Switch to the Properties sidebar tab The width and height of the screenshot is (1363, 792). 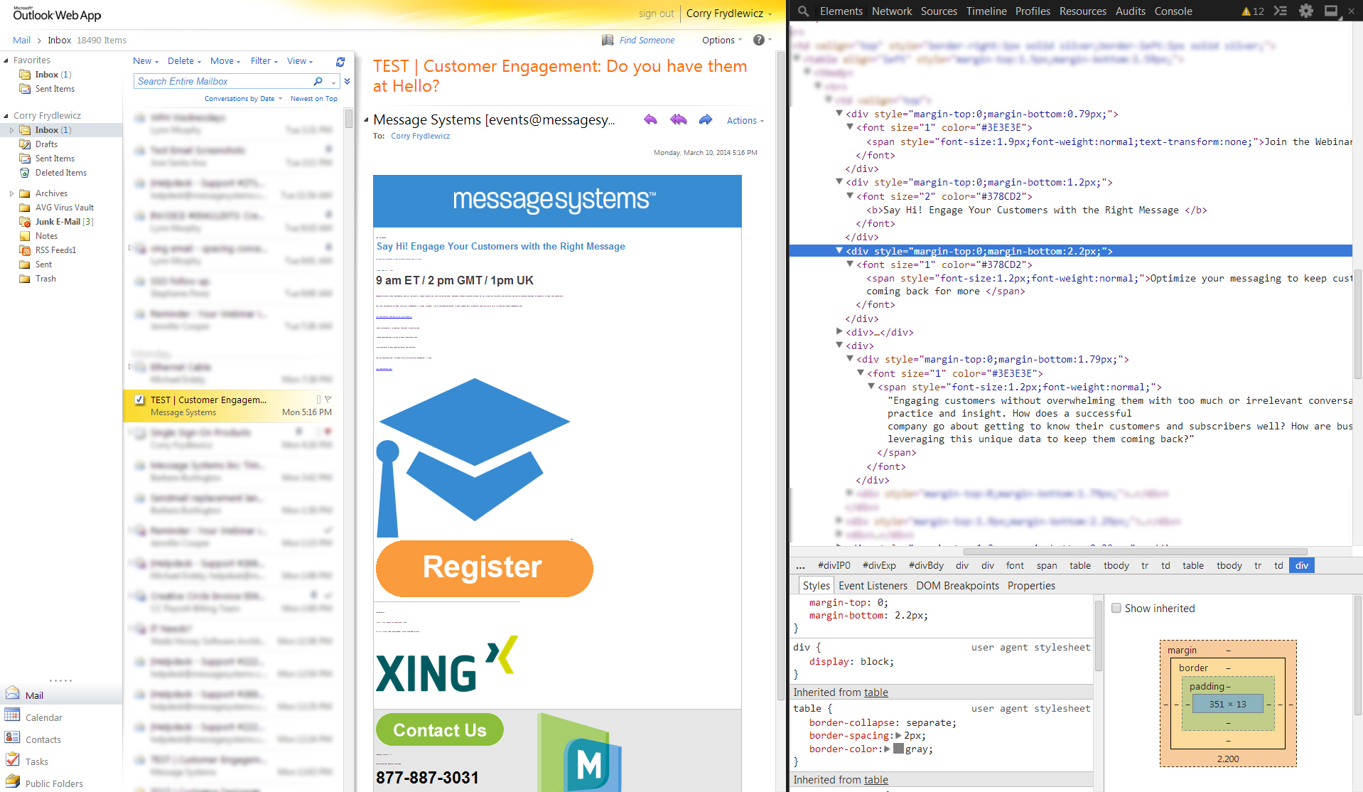1031,586
